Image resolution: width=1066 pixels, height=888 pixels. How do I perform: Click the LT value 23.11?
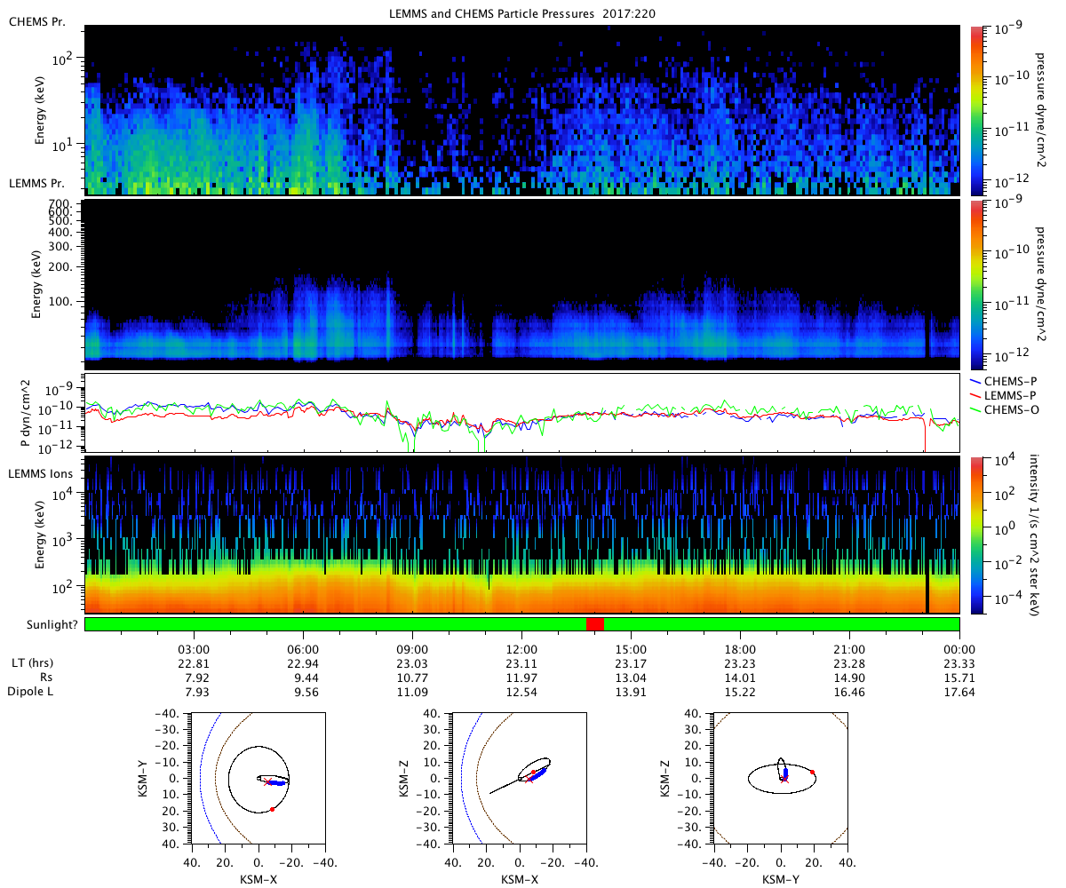[522, 662]
